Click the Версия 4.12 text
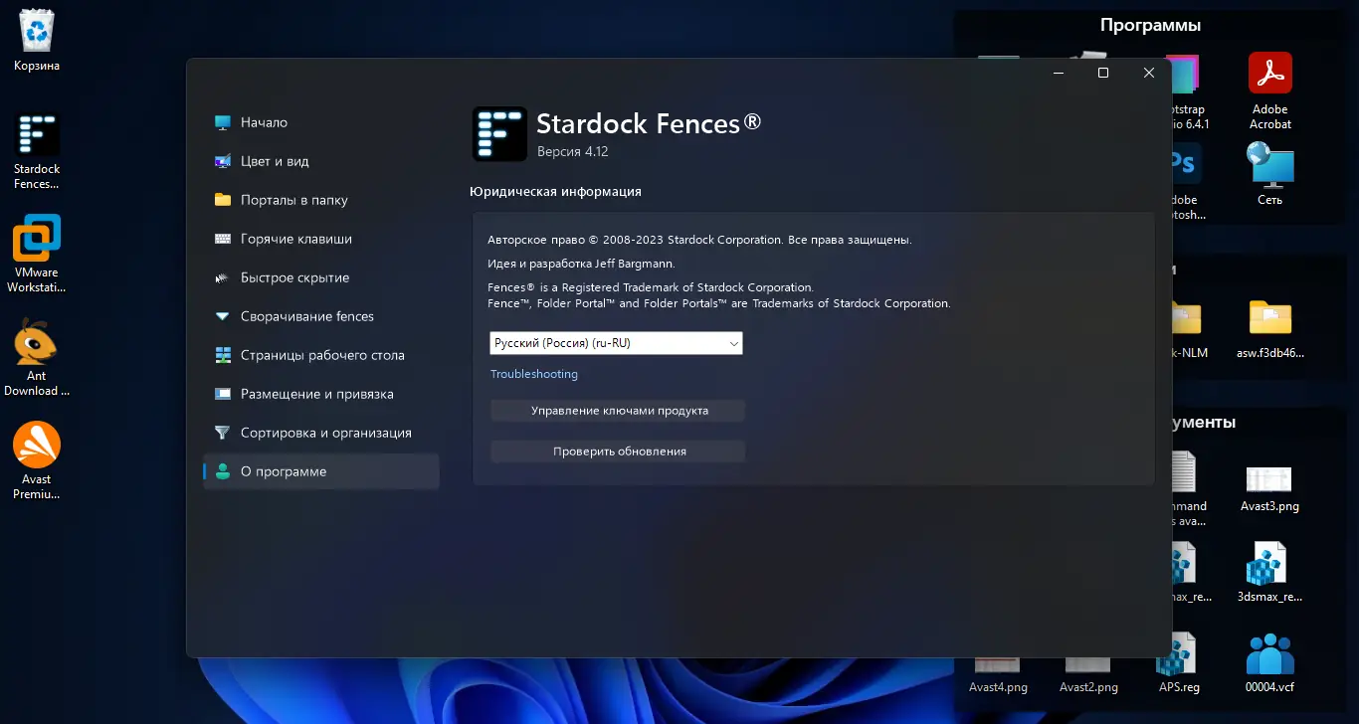Viewport: 1359px width, 724px height. (x=572, y=152)
